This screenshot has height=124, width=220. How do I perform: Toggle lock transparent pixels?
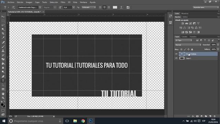(181, 49)
